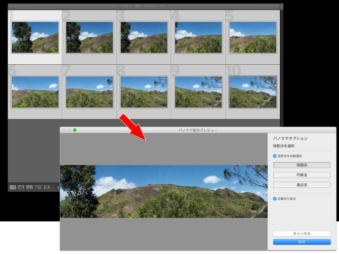339x254 pixels.
Task: Select 球面法 projection
Action: pyautogui.click(x=302, y=165)
